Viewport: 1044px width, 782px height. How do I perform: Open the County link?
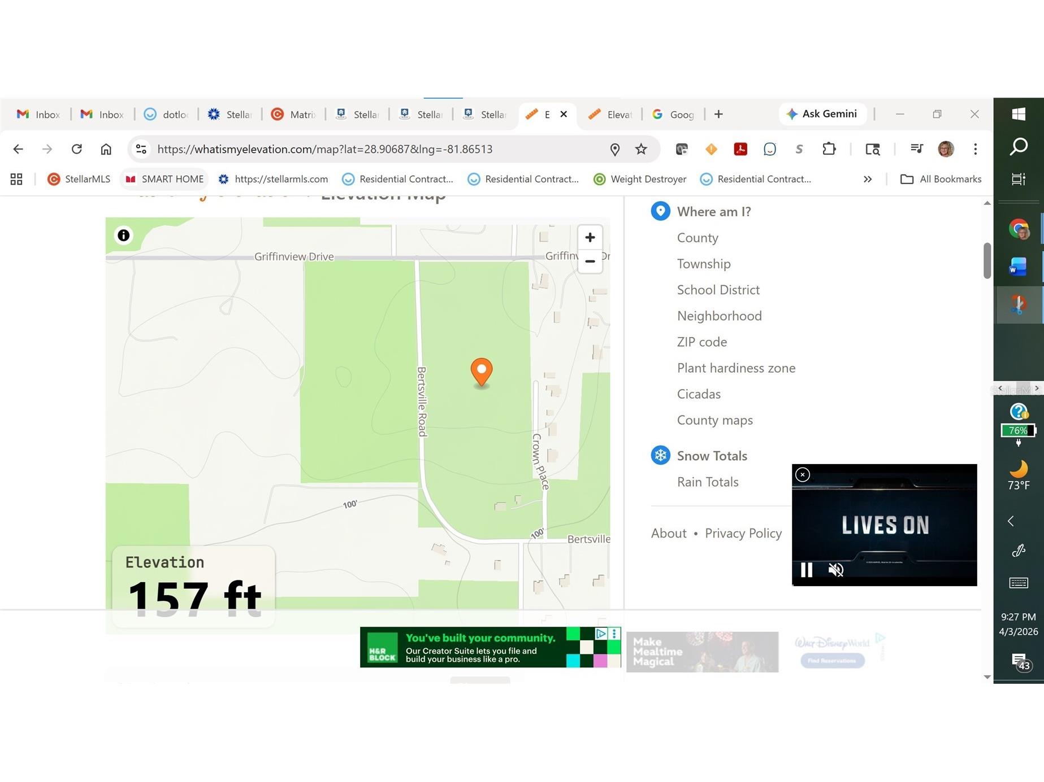click(698, 238)
